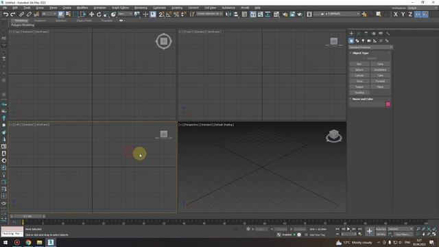Click the Cone primitive button
The image size is (439, 247).
tap(380, 64)
